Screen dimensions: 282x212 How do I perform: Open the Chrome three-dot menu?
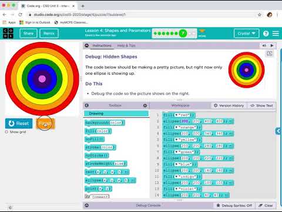click(277, 15)
